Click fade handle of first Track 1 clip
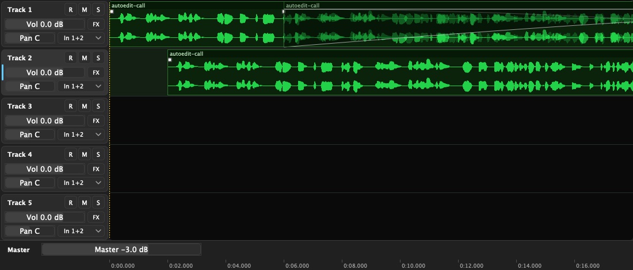The image size is (633, 270). (x=112, y=11)
